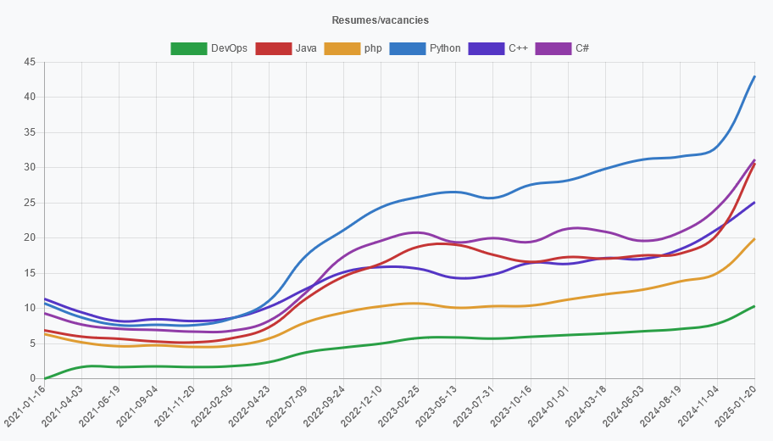The width and height of the screenshot is (773, 441).
Task: Click the red Java legend swatch
Action: [272, 48]
